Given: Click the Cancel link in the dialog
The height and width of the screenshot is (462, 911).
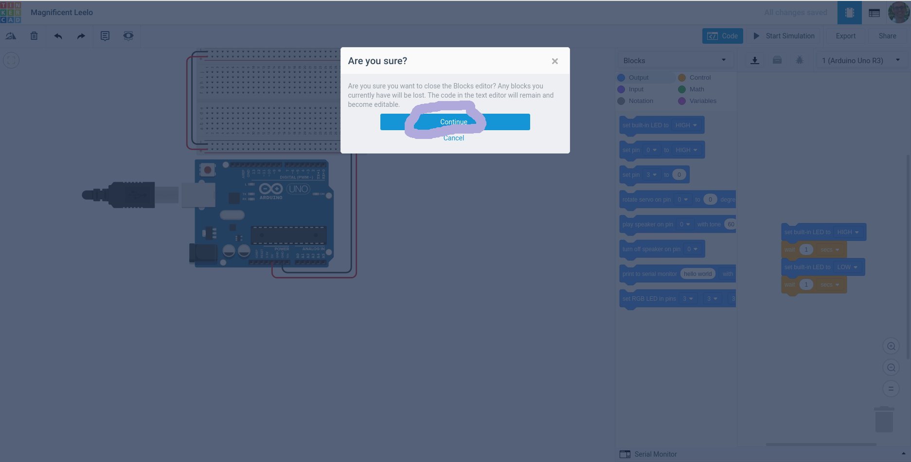Looking at the screenshot, I should (x=454, y=138).
